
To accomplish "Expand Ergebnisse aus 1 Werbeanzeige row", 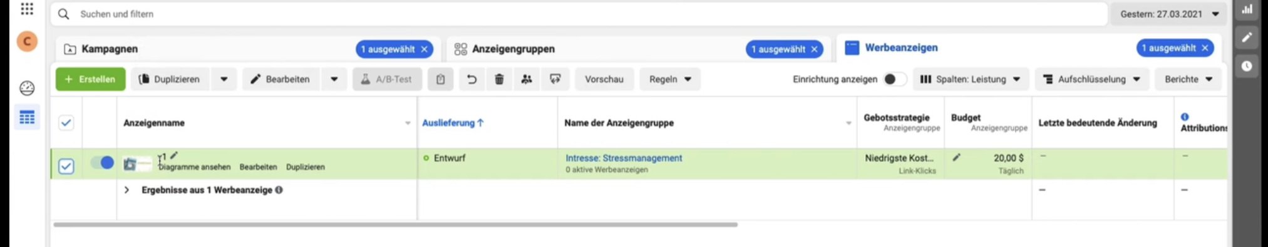I will point(126,190).
